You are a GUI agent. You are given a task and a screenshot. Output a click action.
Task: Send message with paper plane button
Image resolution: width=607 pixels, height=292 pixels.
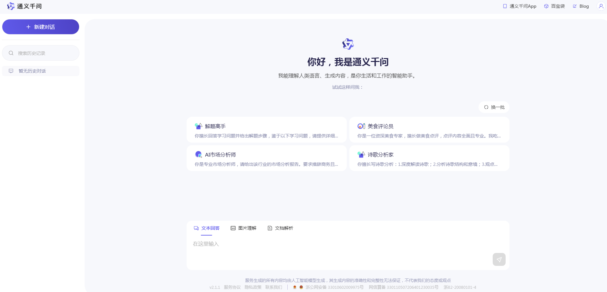499,259
